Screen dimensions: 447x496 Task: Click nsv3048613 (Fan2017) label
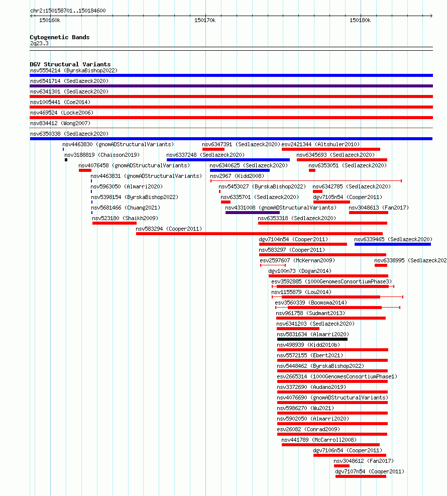point(379,208)
